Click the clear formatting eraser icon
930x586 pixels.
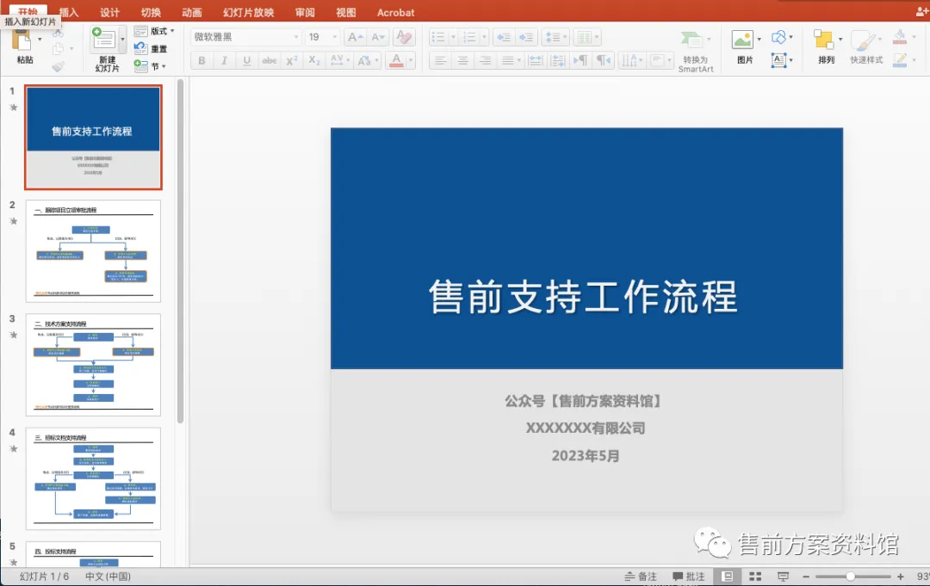(404, 37)
